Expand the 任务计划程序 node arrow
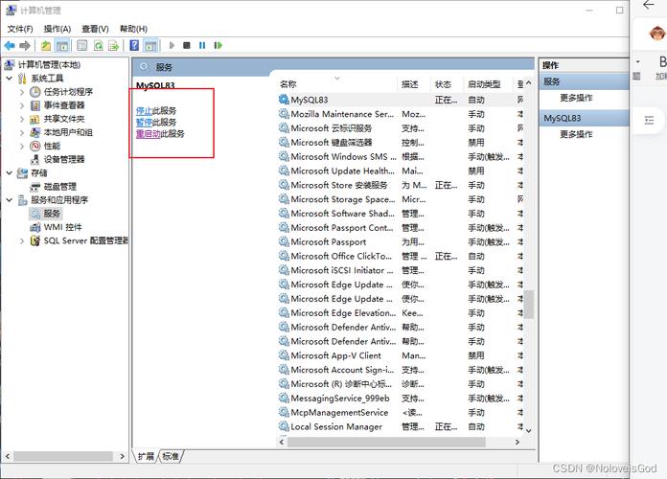 point(22,92)
